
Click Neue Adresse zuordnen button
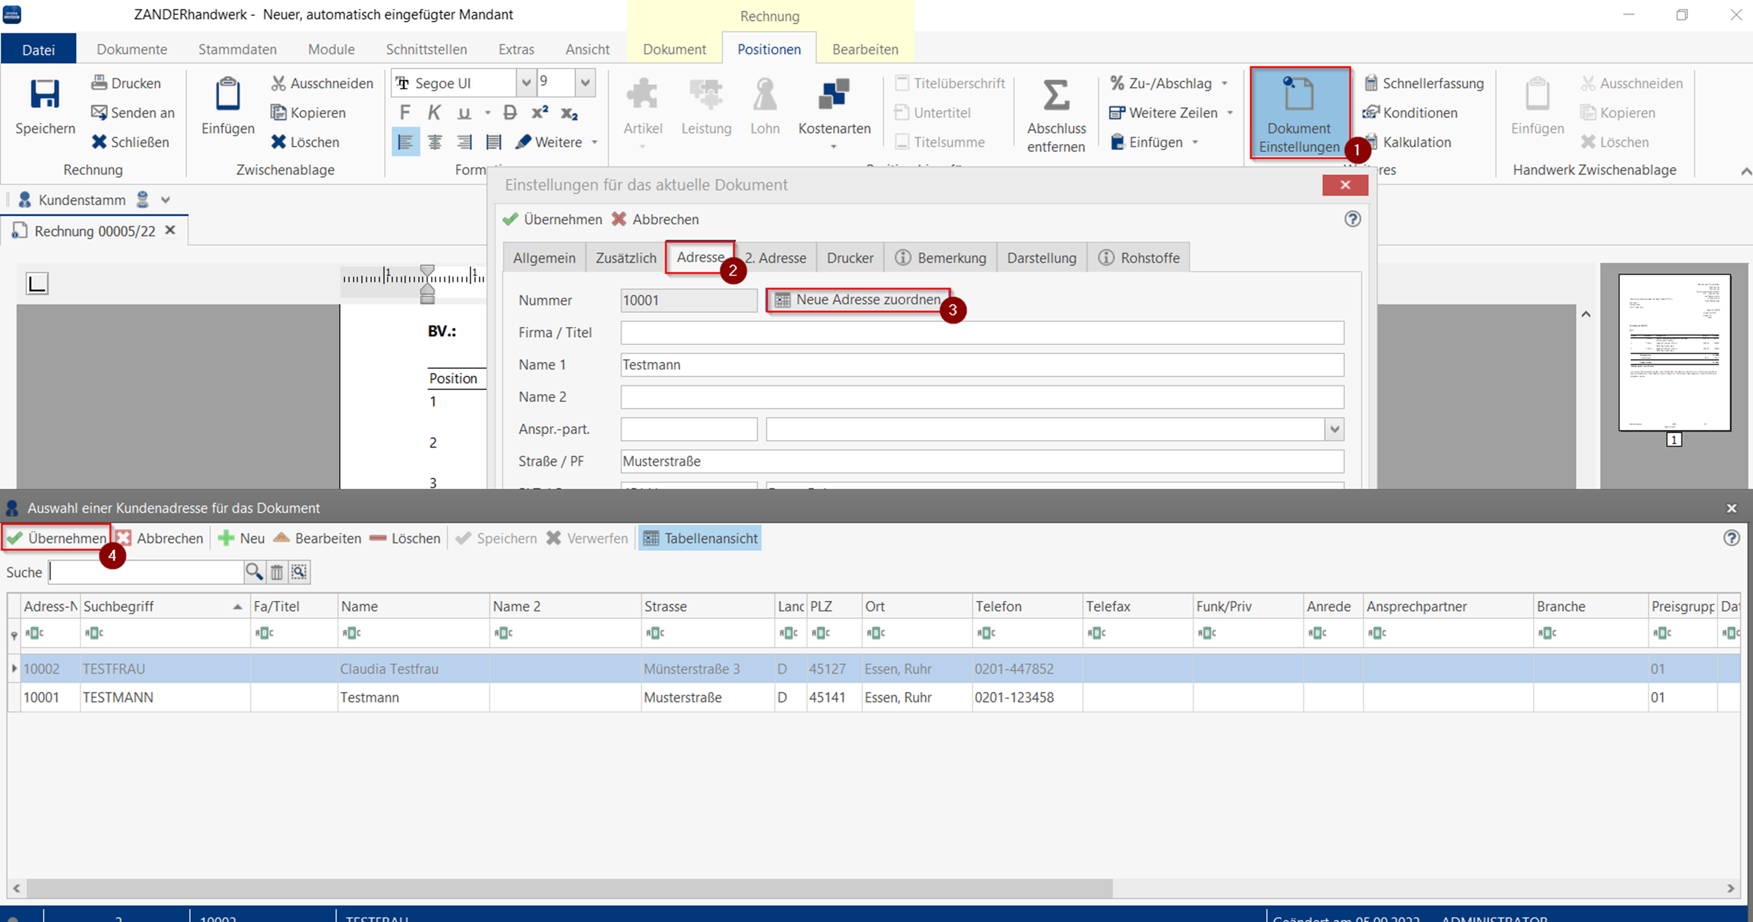(859, 299)
